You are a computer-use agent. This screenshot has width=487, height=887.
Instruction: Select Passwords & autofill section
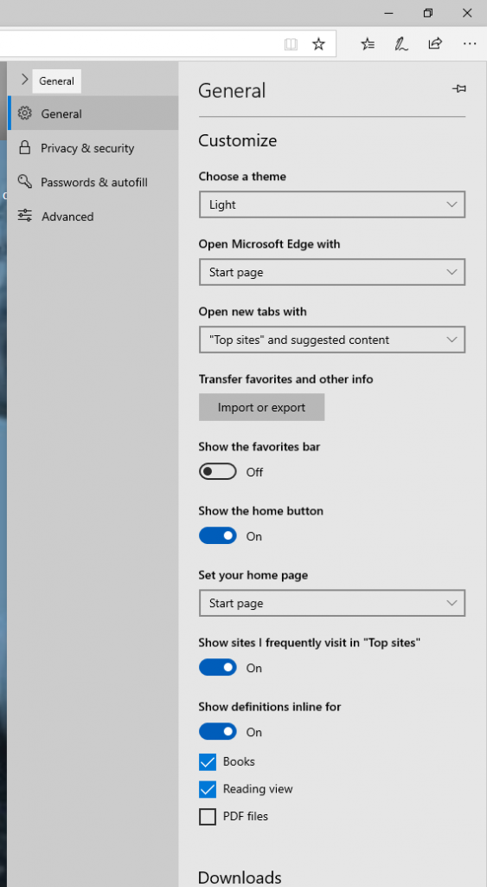[93, 182]
